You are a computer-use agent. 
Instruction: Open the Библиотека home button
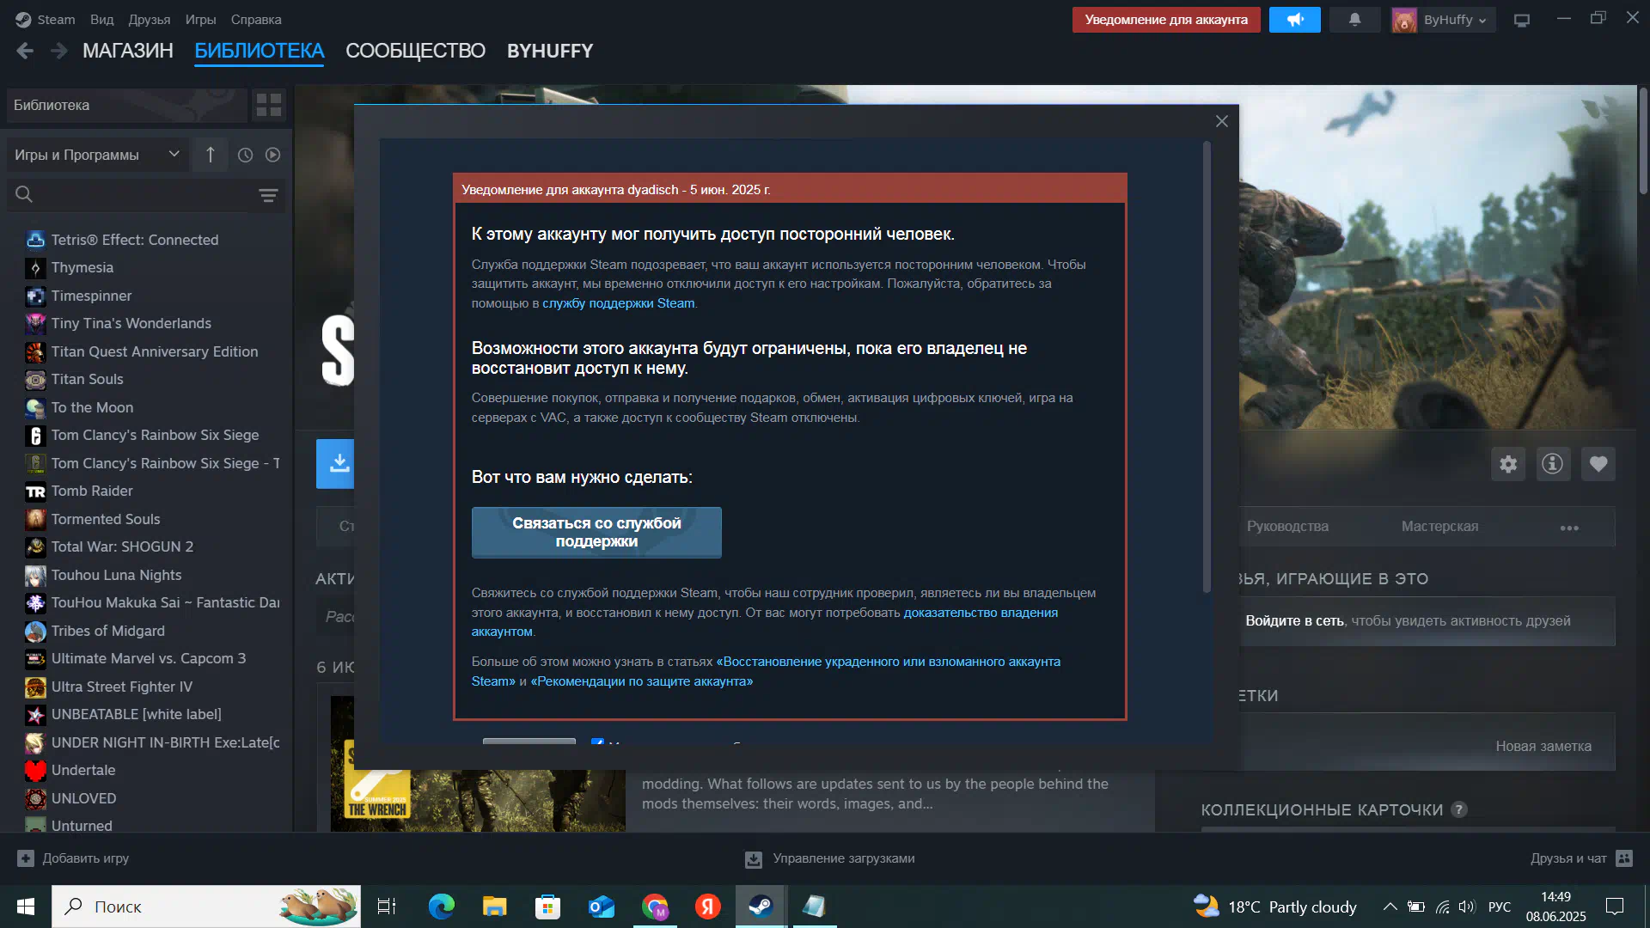pyautogui.click(x=126, y=105)
